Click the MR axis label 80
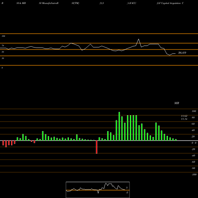 (x=193, y=118)
